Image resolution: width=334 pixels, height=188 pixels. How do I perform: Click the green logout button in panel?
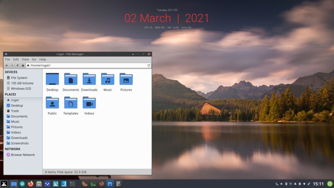point(330,184)
